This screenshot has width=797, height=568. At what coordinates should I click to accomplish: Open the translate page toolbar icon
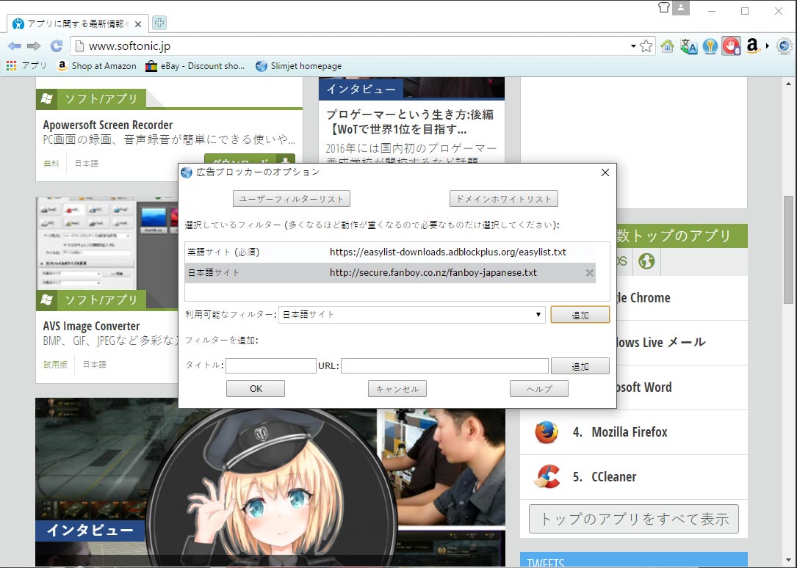click(689, 46)
